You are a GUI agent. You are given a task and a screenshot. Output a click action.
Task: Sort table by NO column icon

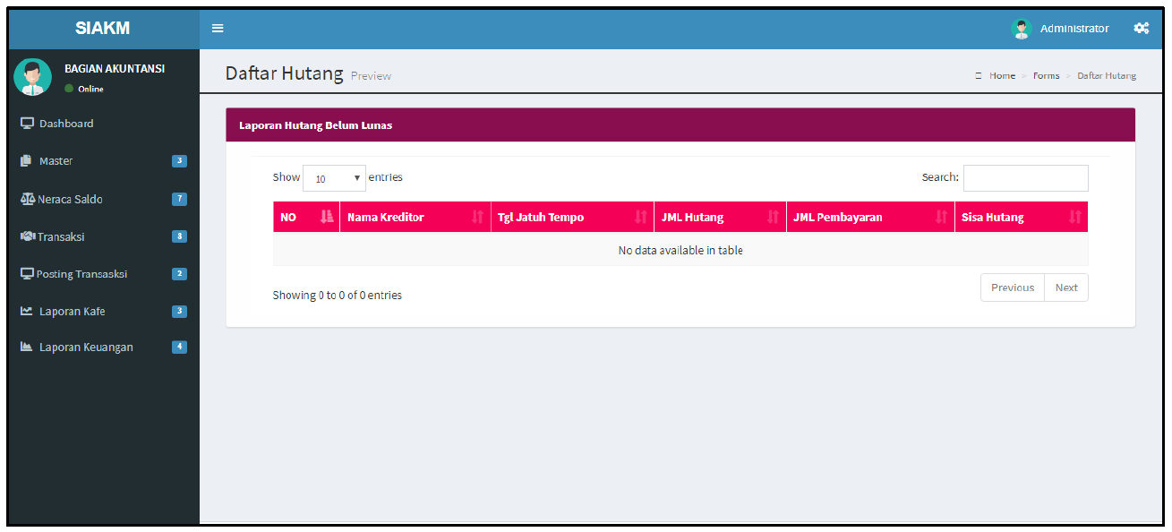326,217
